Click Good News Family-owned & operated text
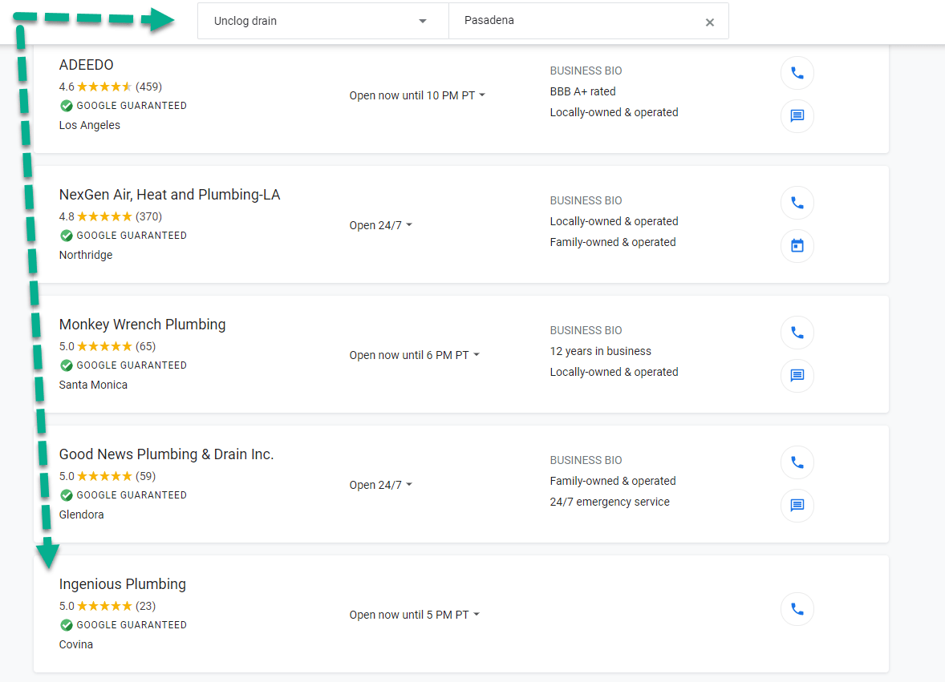 [612, 481]
